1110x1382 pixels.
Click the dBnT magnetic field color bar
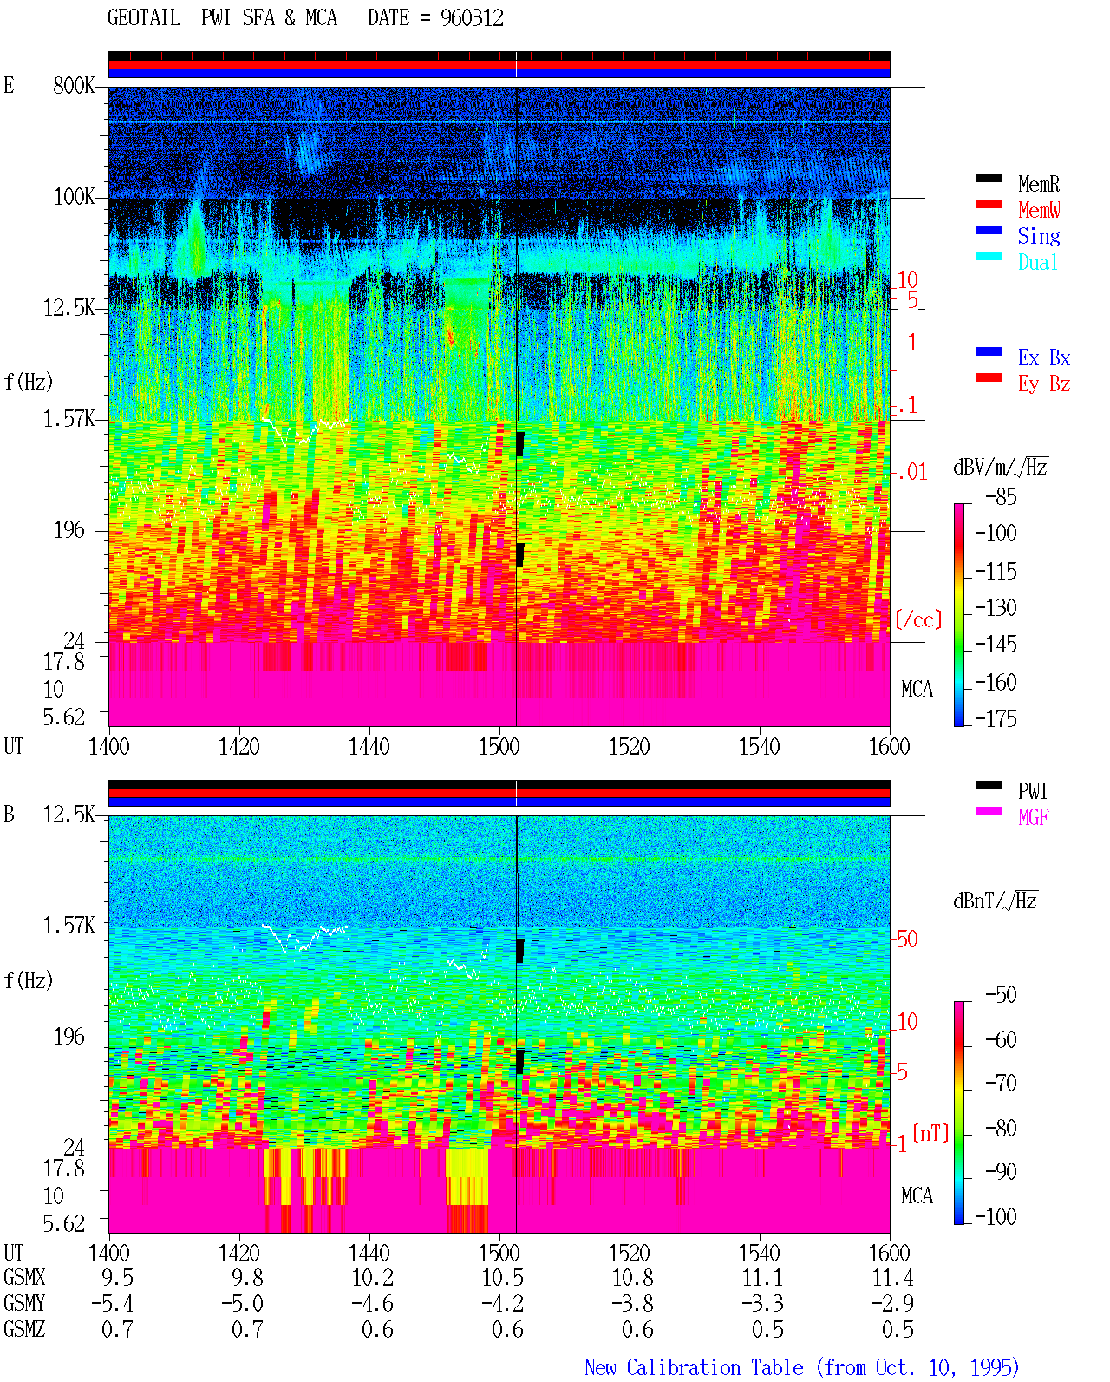[959, 1113]
